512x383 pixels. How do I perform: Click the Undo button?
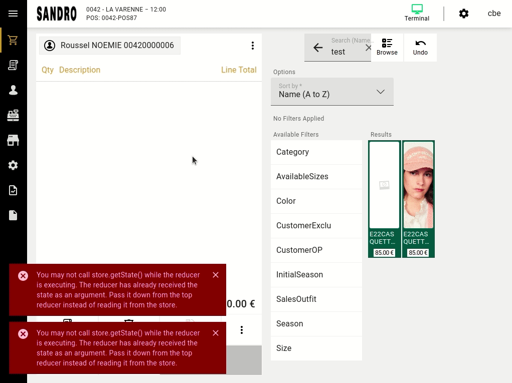pyautogui.click(x=420, y=47)
